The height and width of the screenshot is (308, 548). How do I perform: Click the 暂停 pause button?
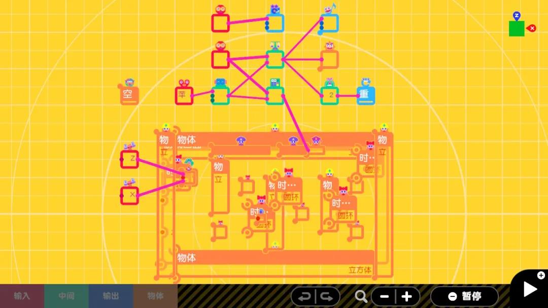[x=464, y=296]
